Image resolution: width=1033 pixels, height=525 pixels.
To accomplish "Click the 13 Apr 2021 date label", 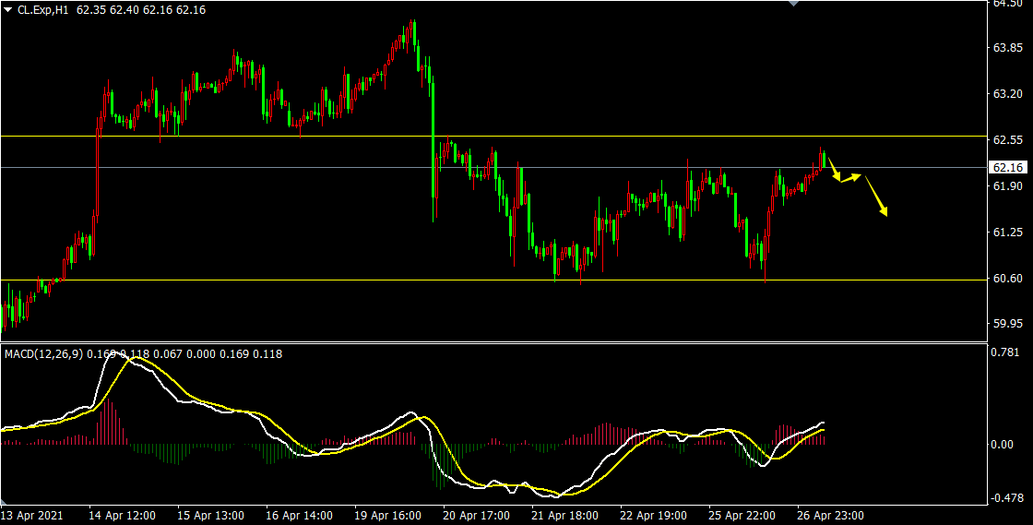I will click(33, 515).
